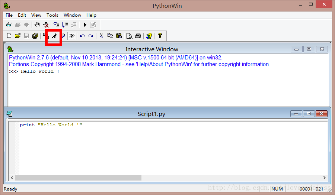
Task: Click the Script1.py window title icon
Action: click(9, 114)
